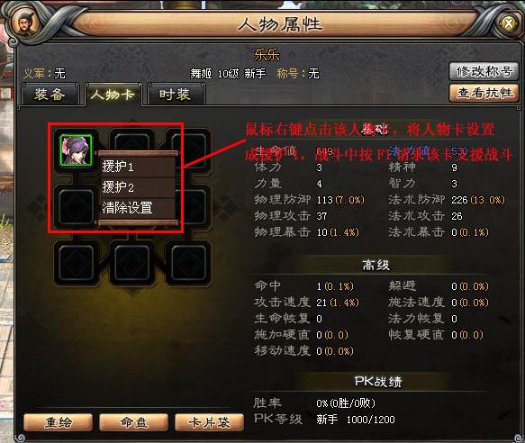525x443 pixels.
Task: Switch to the 装备 tab
Action: pyautogui.click(x=50, y=95)
